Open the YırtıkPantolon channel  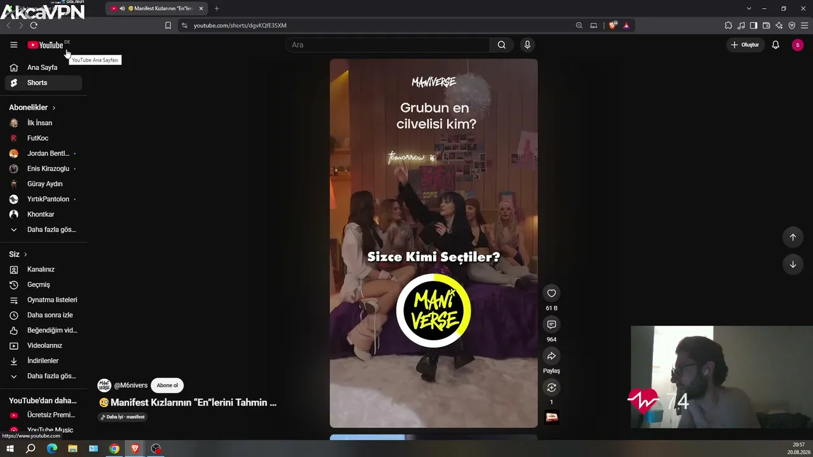pyautogui.click(x=43, y=199)
